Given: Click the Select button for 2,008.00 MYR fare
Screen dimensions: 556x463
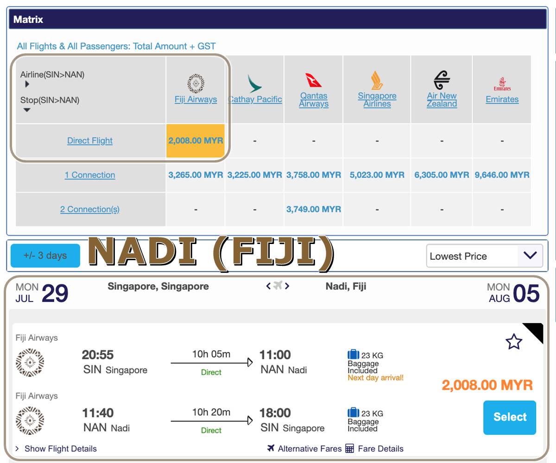Looking at the screenshot, I should pos(510,417).
